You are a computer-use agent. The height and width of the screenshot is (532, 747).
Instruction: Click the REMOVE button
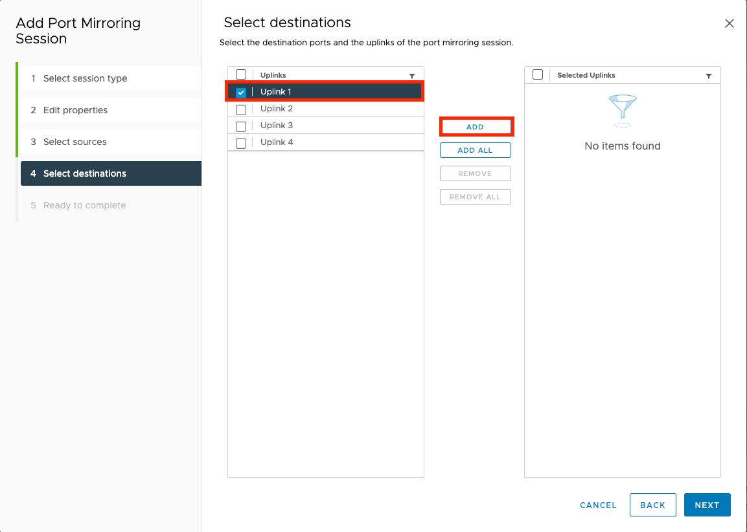tap(476, 173)
